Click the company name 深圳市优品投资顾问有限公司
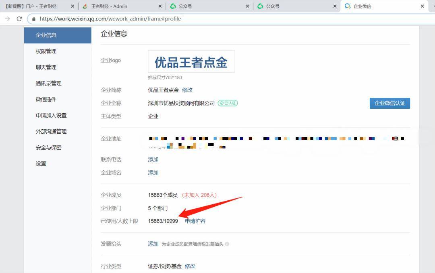435x273 pixels. 181,103
